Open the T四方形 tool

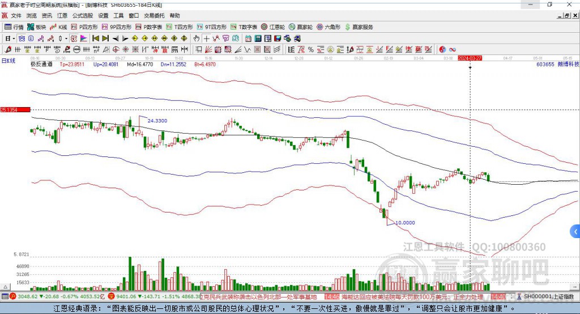pos(180,27)
